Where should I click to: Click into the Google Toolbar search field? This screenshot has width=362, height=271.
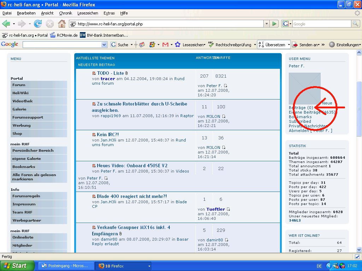click(x=62, y=45)
